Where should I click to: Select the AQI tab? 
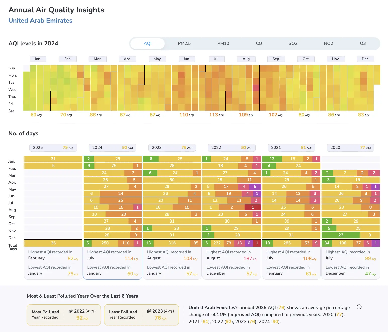148,43
